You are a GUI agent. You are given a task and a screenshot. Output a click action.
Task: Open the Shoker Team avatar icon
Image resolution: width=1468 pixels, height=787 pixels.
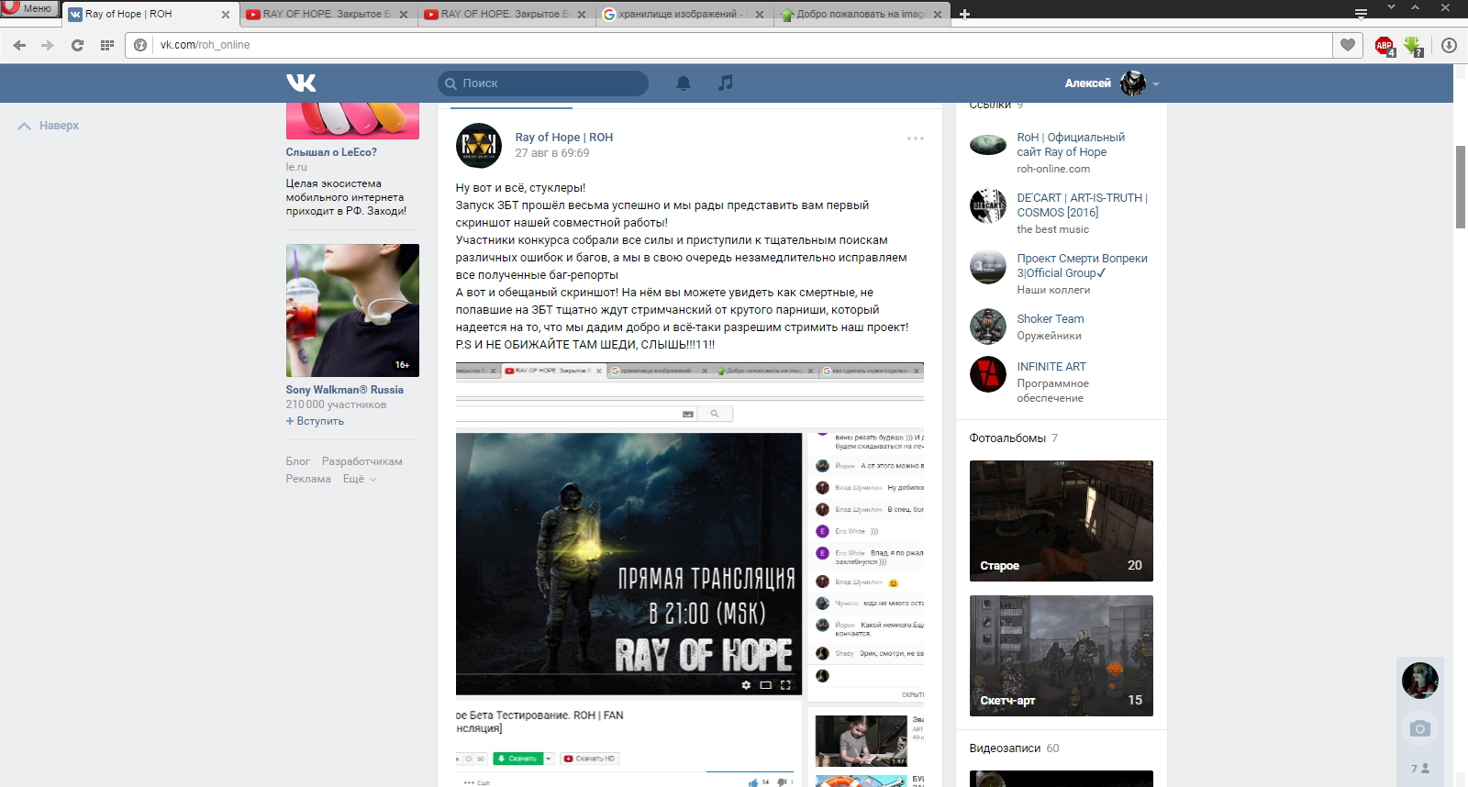click(988, 326)
